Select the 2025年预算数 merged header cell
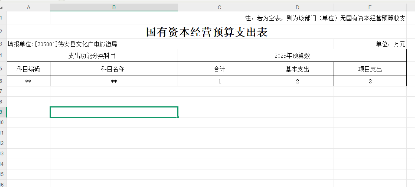 tap(292, 56)
